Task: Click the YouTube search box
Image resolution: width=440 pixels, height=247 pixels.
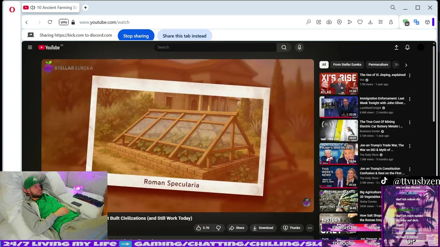Action: (x=216, y=47)
